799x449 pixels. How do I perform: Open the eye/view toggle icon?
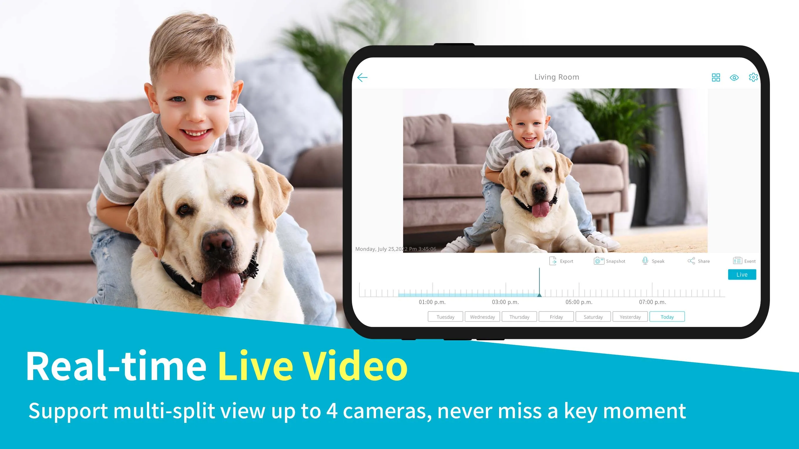[734, 77]
